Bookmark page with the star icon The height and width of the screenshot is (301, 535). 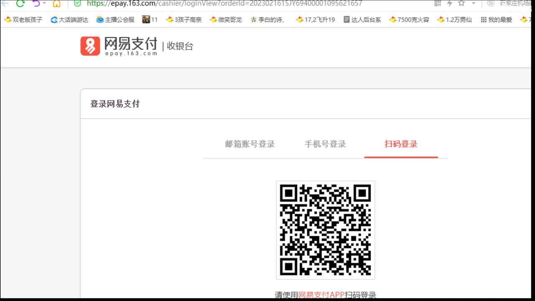coord(461,3)
